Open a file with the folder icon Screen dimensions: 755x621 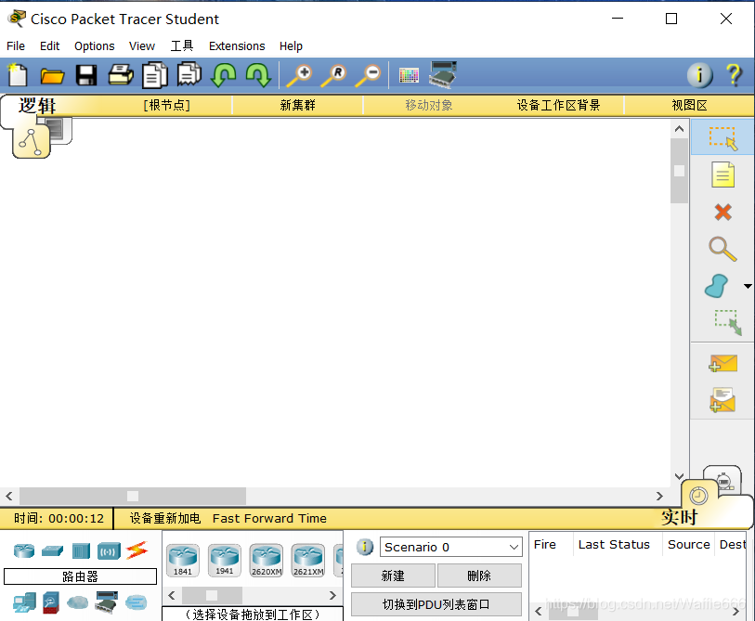(x=52, y=75)
